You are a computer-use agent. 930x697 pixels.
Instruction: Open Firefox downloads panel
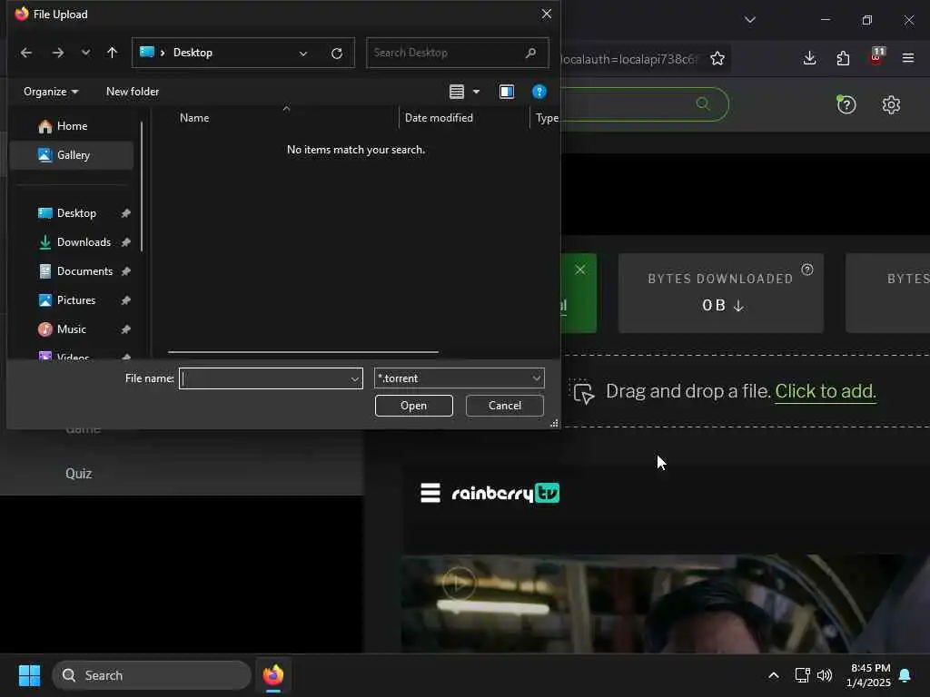pyautogui.click(x=809, y=58)
